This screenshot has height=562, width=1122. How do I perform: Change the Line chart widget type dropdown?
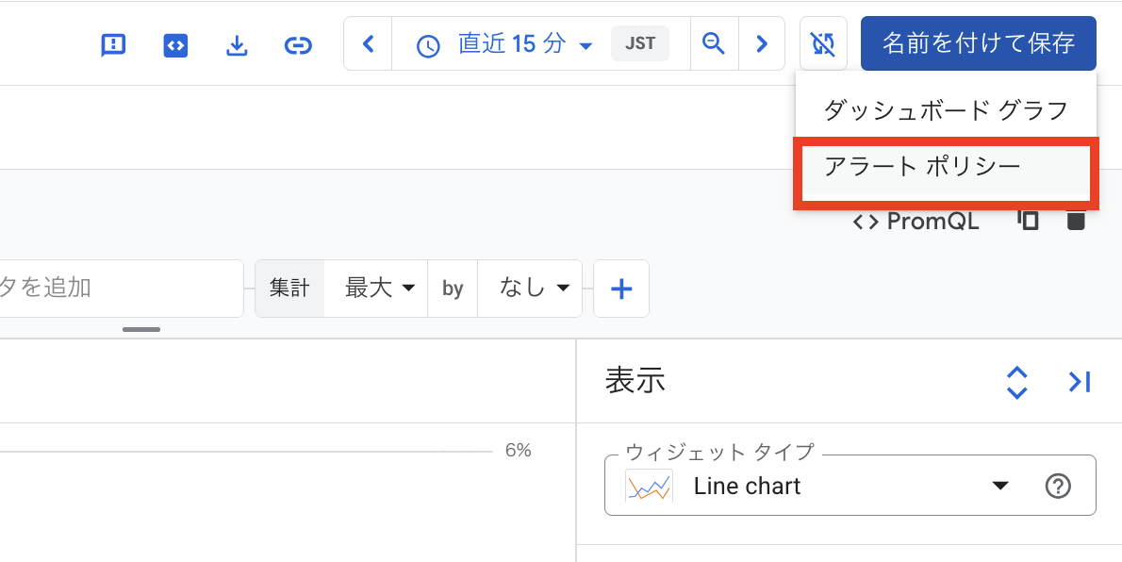click(x=1001, y=486)
